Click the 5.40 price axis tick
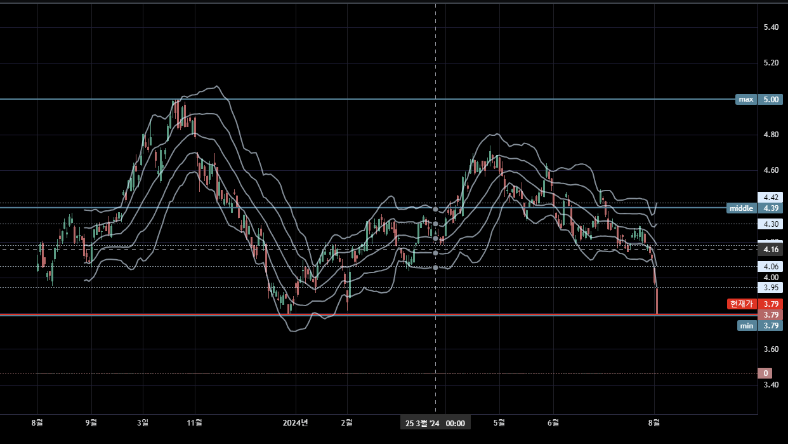Viewport: 788px width, 444px height. click(772, 27)
